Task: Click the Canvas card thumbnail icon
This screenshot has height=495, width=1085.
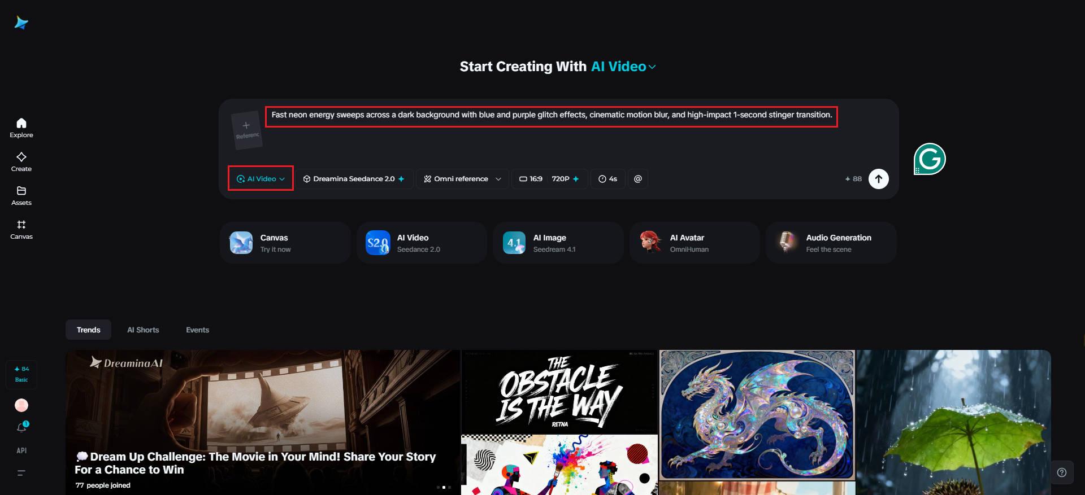Action: [x=241, y=243]
